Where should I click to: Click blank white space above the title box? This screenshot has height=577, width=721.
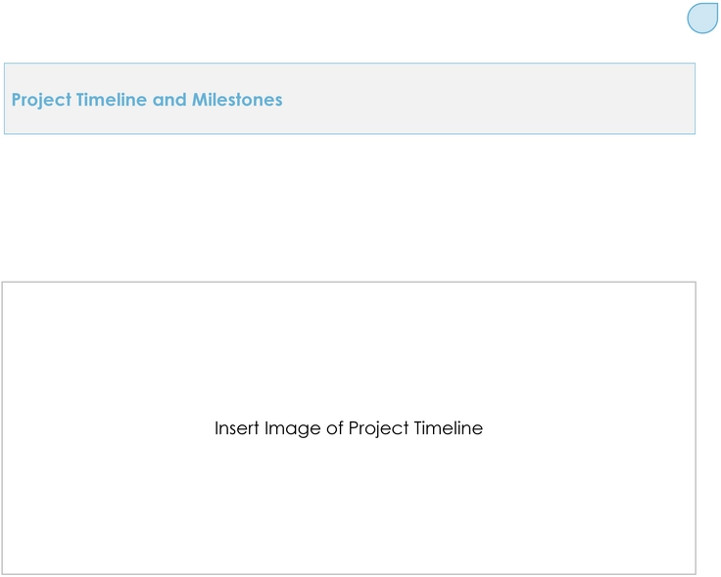(322, 30)
